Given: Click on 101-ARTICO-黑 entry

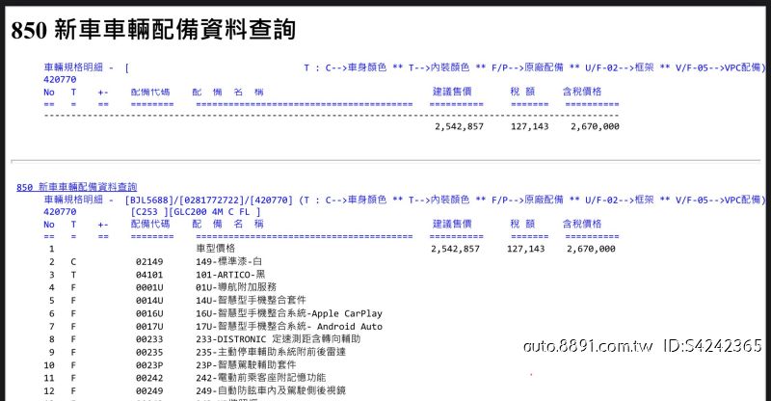Looking at the screenshot, I should [230, 275].
